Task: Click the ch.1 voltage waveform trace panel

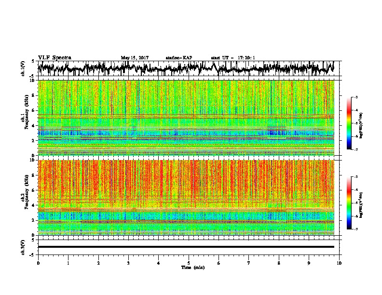Action: [188, 68]
